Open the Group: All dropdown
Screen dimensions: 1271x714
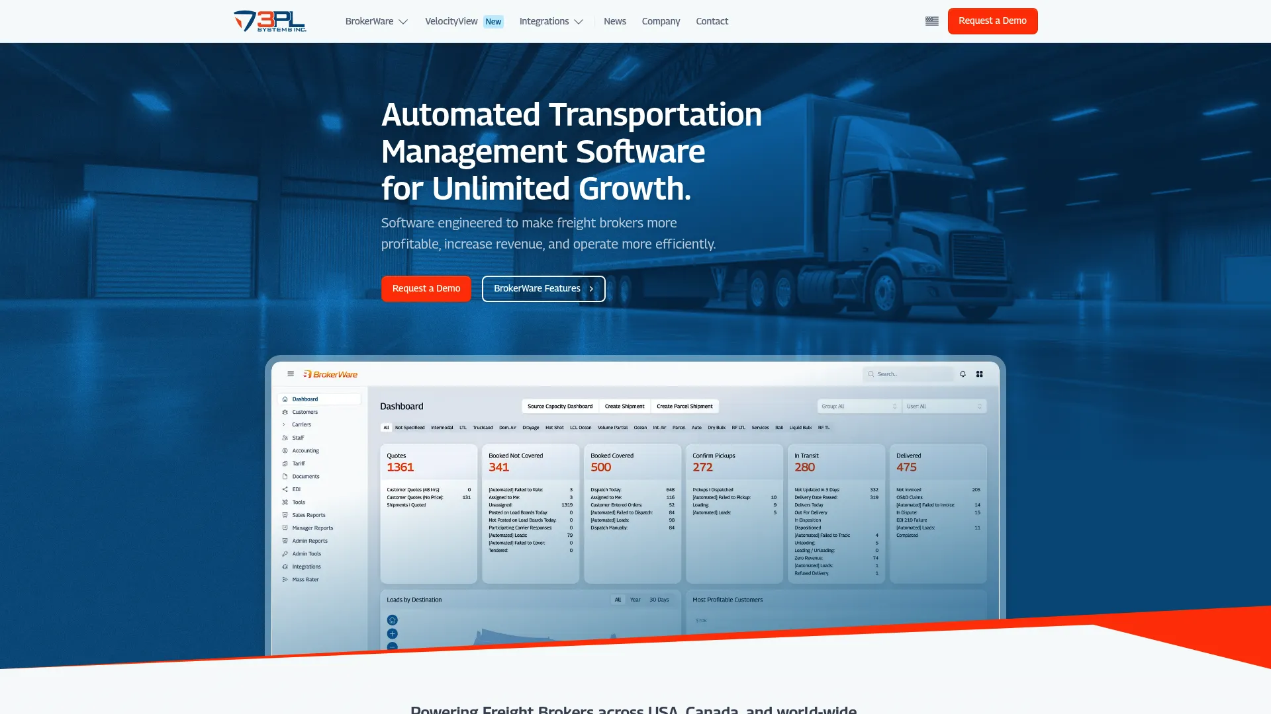tap(859, 407)
